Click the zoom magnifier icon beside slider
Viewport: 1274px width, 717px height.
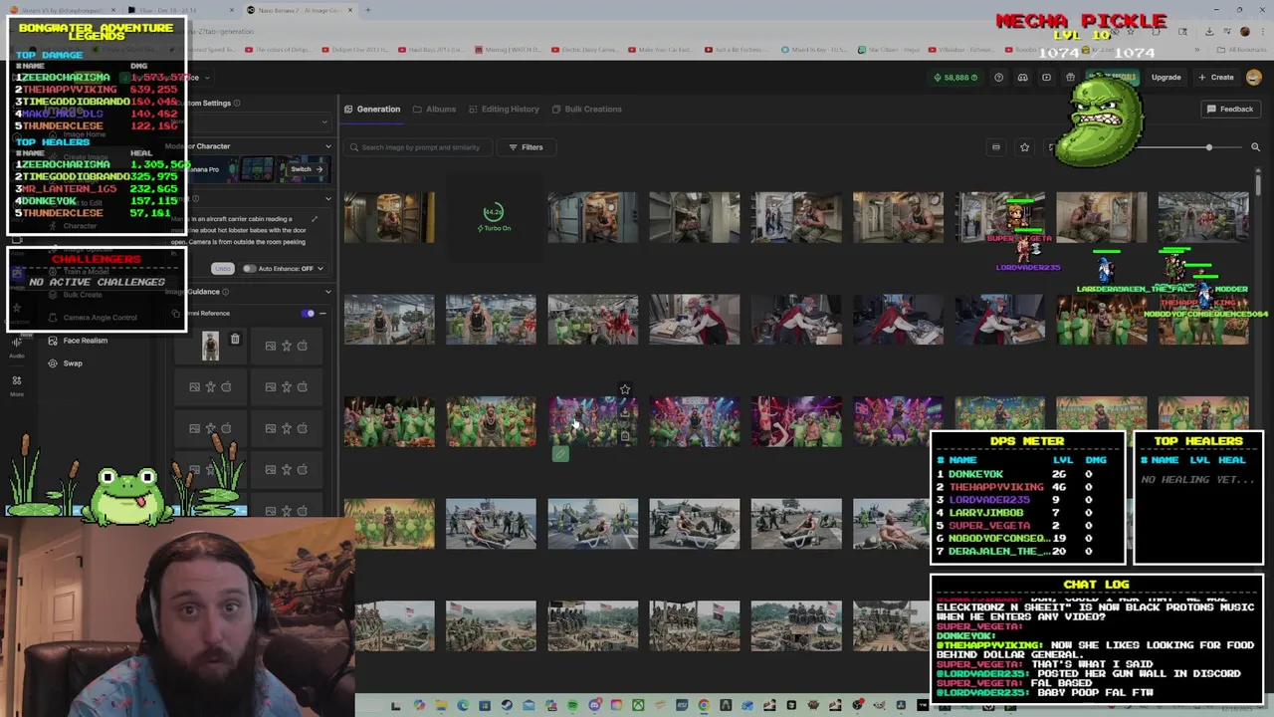pos(1255,147)
